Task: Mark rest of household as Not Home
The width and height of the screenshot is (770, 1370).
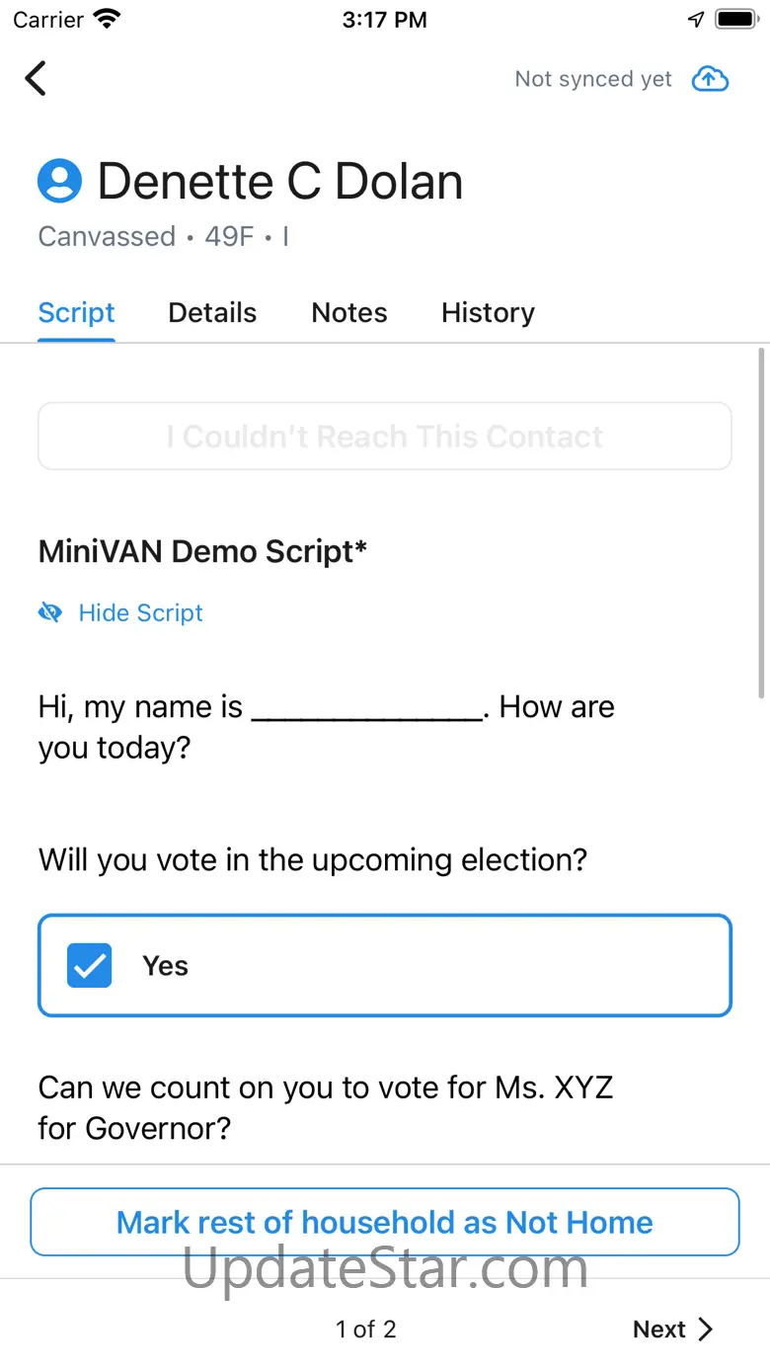Action: click(x=385, y=1222)
